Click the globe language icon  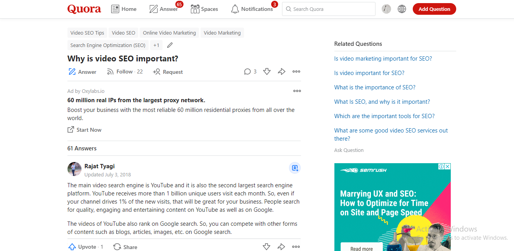pyautogui.click(x=402, y=9)
